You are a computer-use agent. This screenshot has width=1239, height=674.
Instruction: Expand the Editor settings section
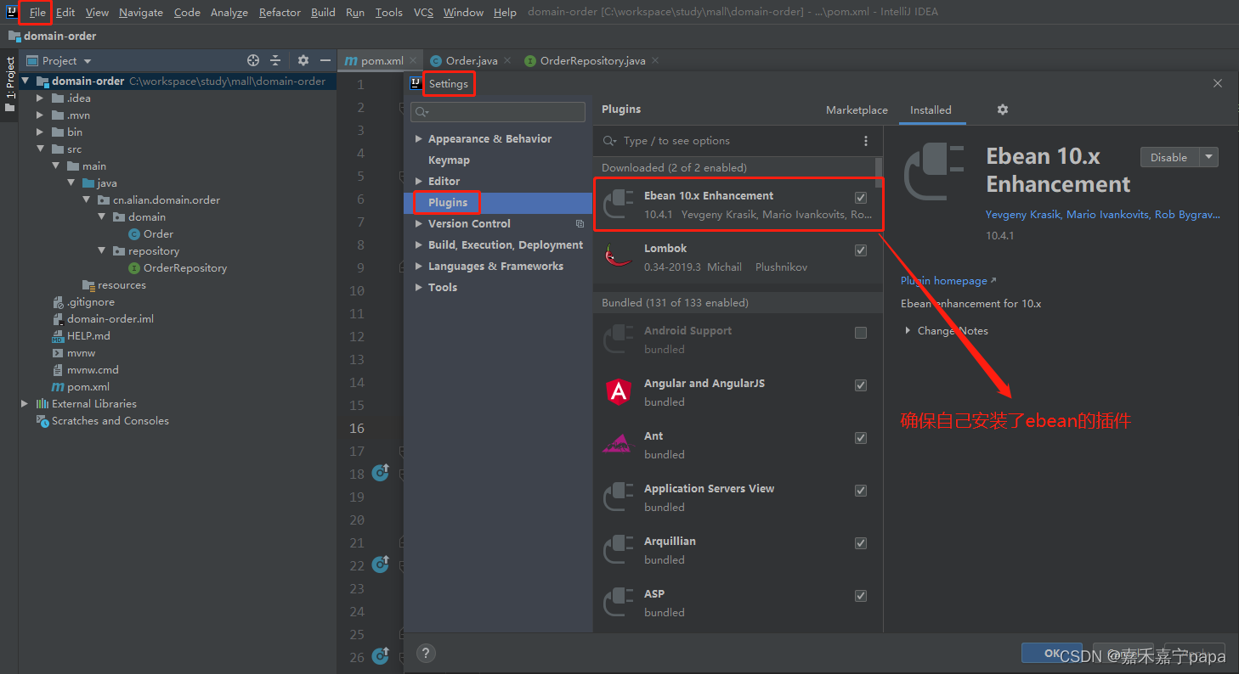[x=418, y=182]
